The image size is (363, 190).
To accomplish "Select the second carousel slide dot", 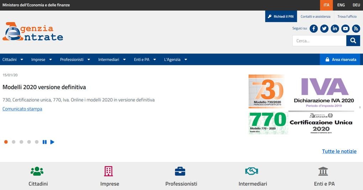I will (14, 142).
